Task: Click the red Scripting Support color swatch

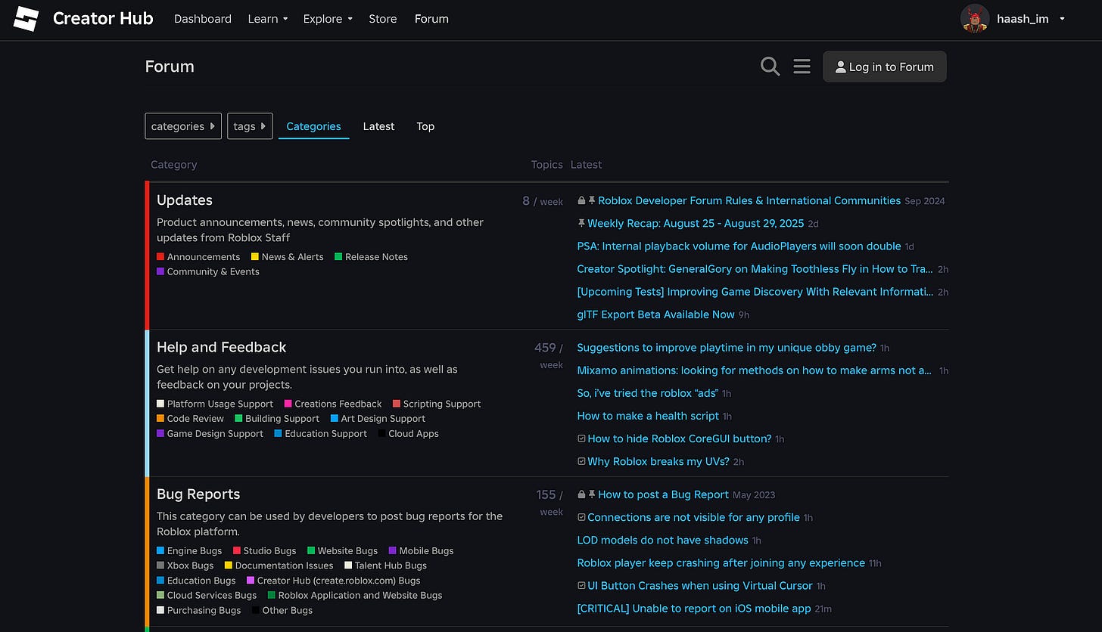Action: click(x=397, y=404)
